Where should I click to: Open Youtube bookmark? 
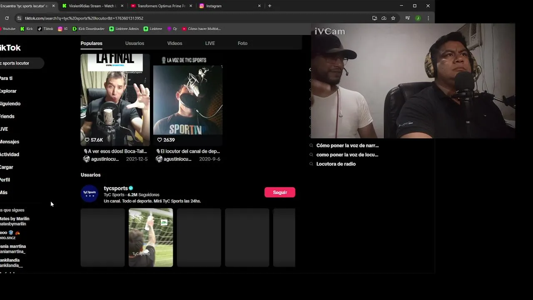click(x=7, y=29)
